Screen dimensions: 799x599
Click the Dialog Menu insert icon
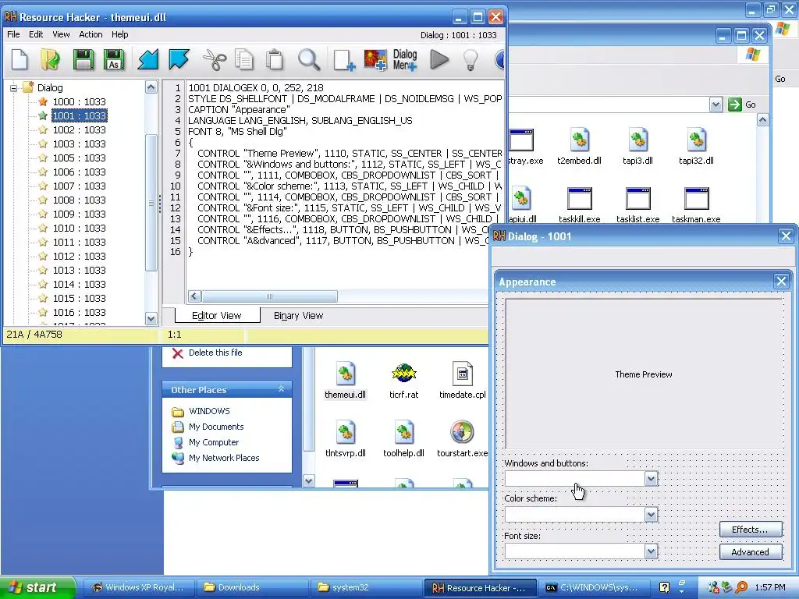tap(405, 59)
